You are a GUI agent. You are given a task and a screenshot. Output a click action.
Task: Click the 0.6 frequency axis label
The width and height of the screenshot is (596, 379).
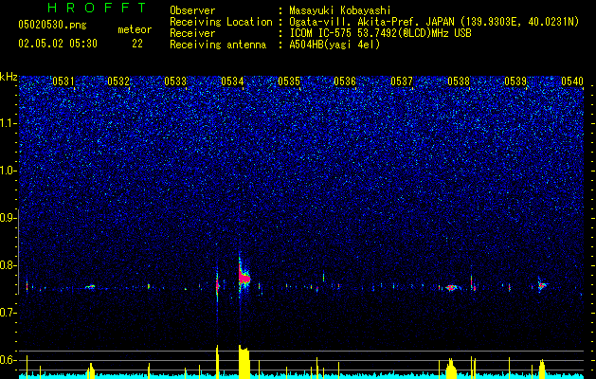point(8,360)
